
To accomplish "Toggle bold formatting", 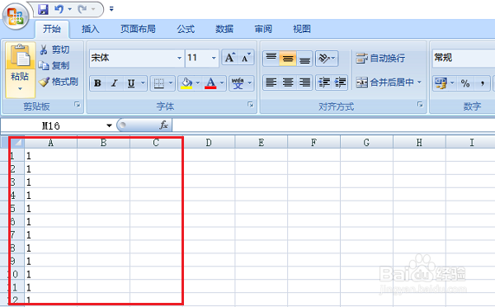I will click(x=97, y=83).
